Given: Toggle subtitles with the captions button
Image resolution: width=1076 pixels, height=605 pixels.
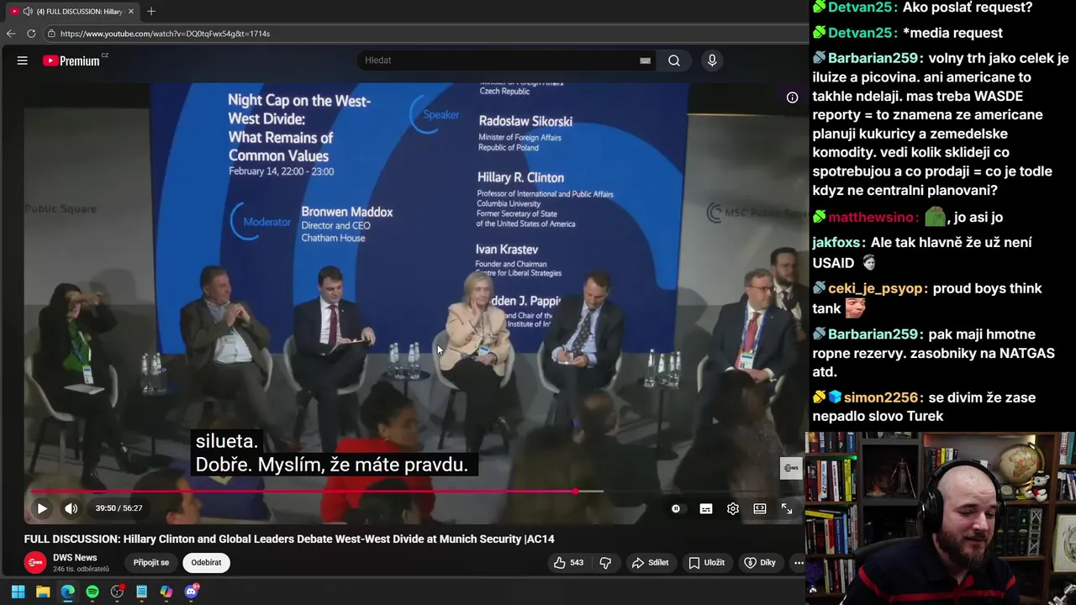Looking at the screenshot, I should point(706,508).
